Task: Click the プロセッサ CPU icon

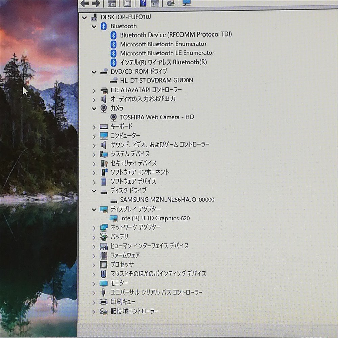Action: coord(104,265)
